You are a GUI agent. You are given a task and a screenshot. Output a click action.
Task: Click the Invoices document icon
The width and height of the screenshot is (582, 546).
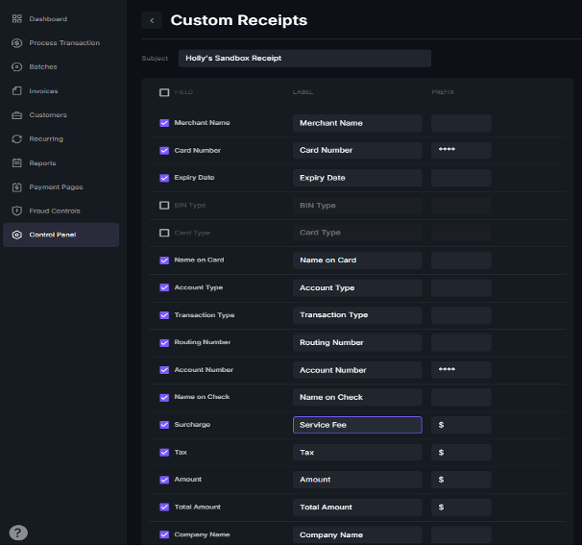(x=17, y=91)
